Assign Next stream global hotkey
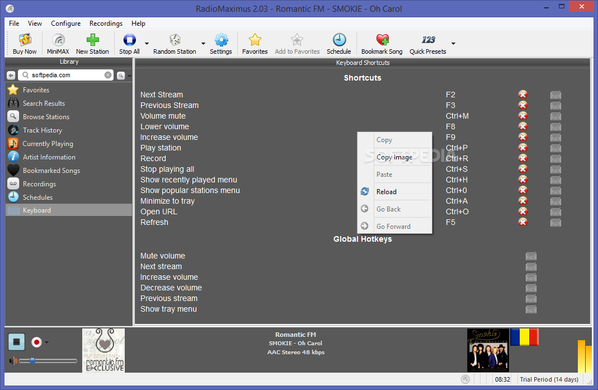 (531, 267)
